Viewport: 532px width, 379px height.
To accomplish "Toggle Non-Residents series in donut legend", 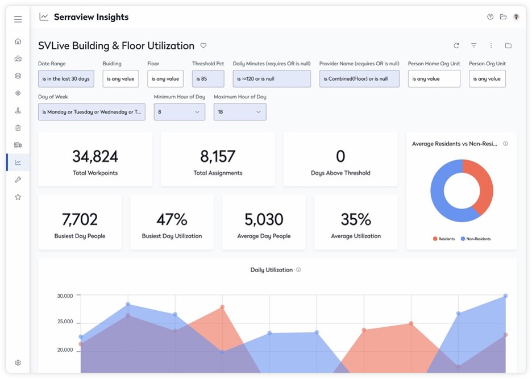I will point(476,239).
